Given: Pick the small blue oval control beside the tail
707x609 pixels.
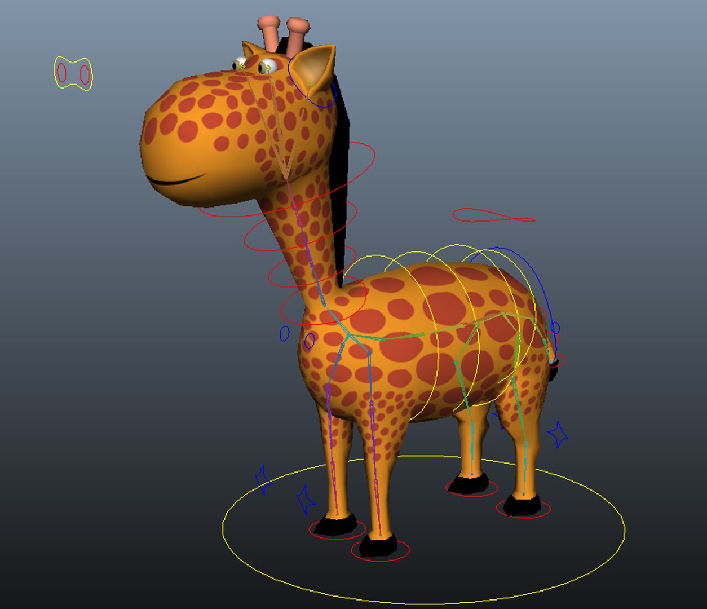Looking at the screenshot, I should [555, 328].
